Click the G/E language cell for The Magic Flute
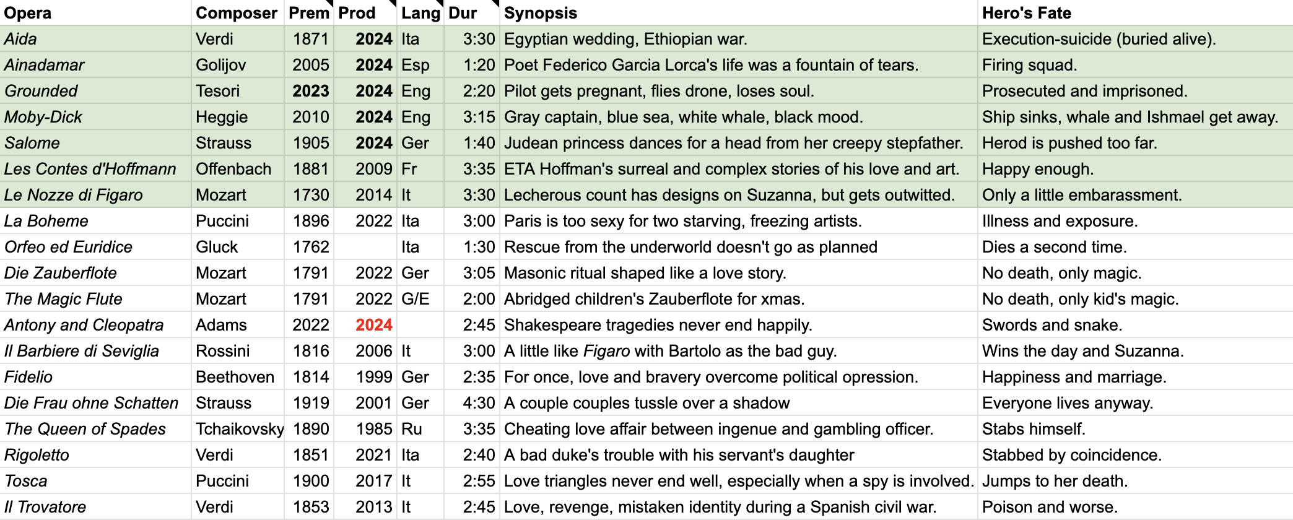Screen dimensions: 1293x520 point(420,299)
